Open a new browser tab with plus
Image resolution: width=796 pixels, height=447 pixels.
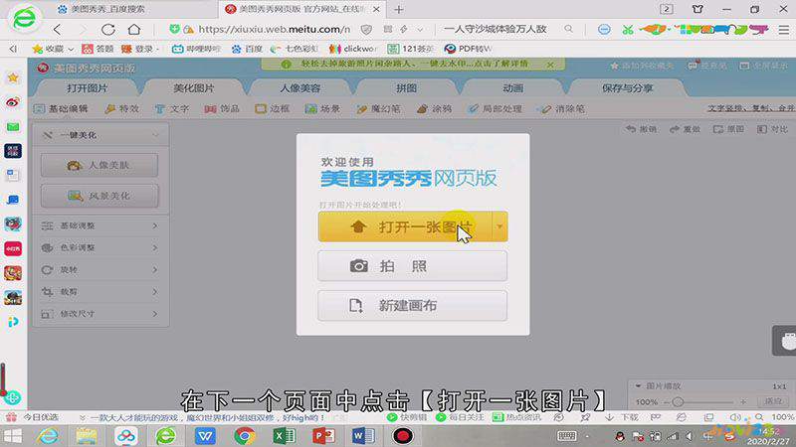(x=399, y=9)
